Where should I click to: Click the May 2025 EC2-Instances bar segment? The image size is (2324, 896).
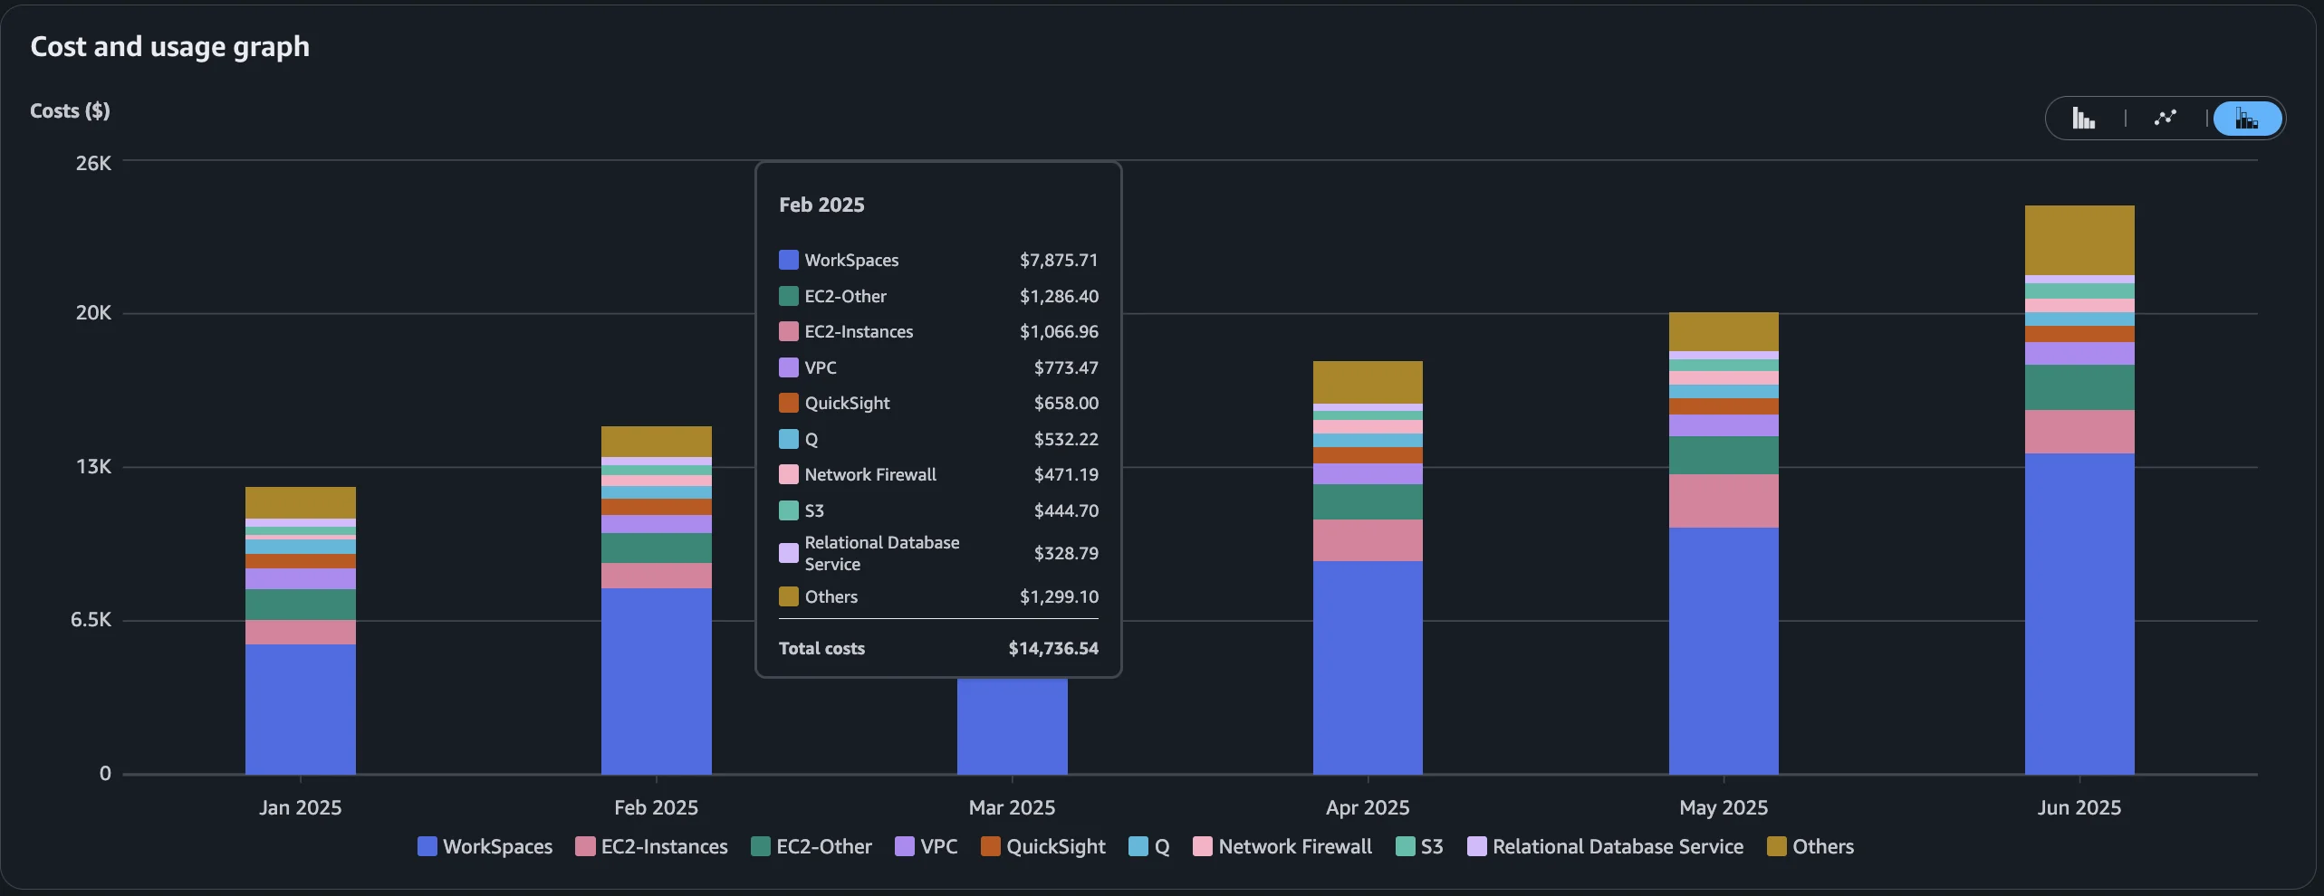1724,500
